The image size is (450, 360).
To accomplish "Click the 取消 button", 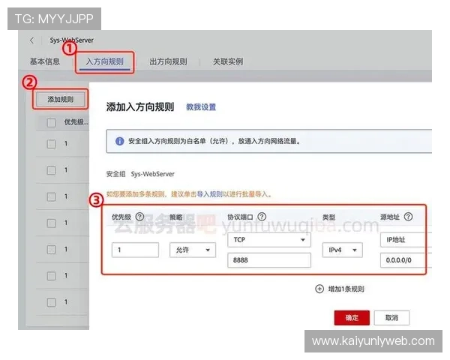I will pos(391,318).
